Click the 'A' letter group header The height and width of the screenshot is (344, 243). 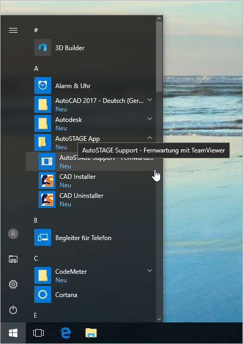(x=36, y=69)
